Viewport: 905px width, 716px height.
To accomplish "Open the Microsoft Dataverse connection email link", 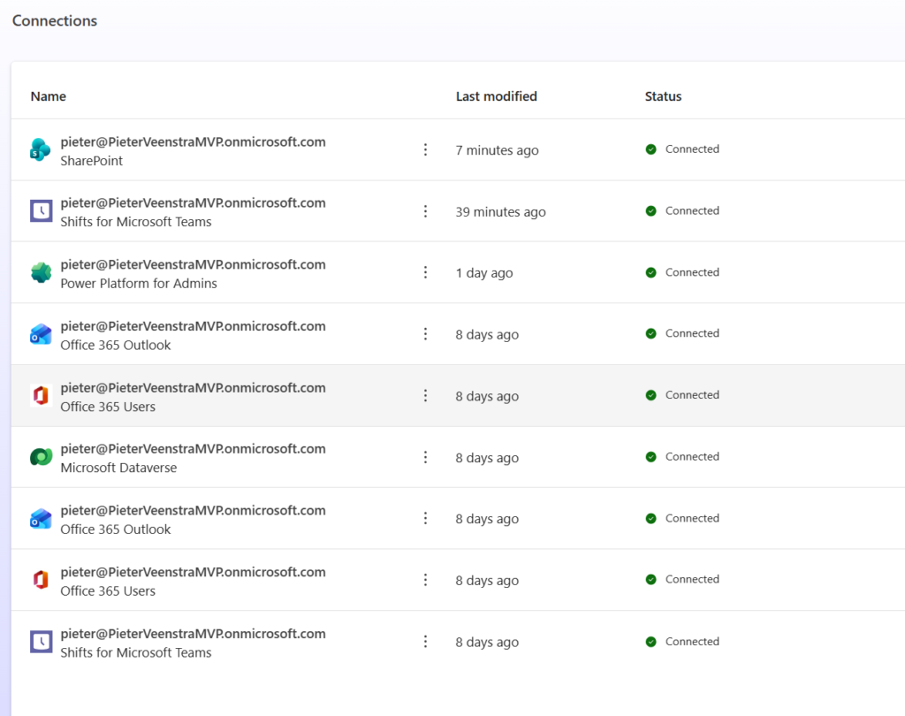I will coord(193,449).
